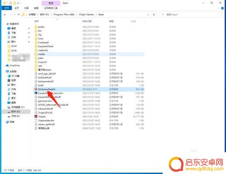Screen dimensions: 226x174
Task: Sort by the 大小 column header
Action: (134, 21)
